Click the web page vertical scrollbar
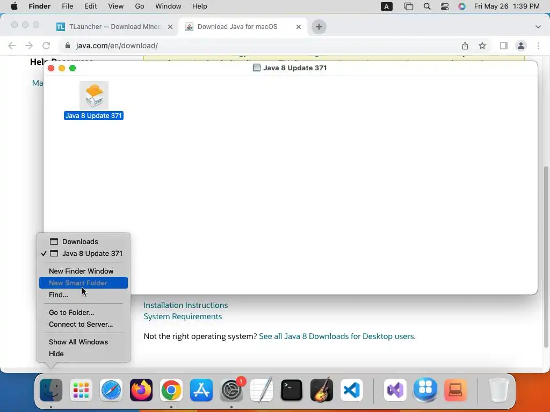The width and height of the screenshot is (550, 412). point(546,257)
